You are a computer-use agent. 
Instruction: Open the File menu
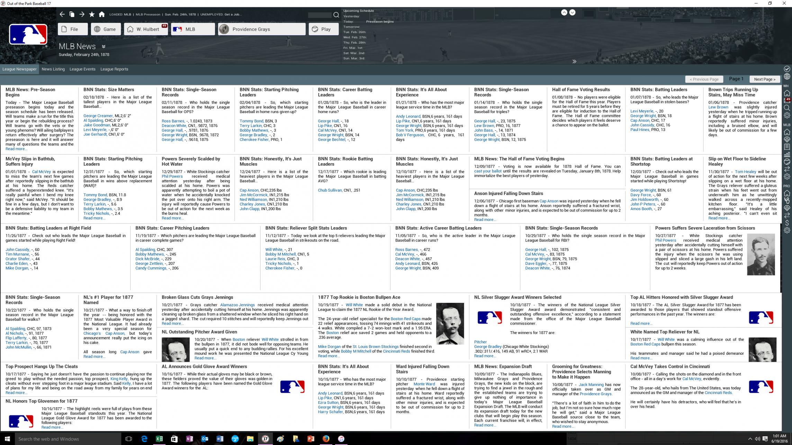[x=73, y=29]
